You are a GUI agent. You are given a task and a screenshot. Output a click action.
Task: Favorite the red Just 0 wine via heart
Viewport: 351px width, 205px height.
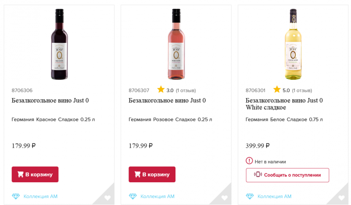click(107, 198)
